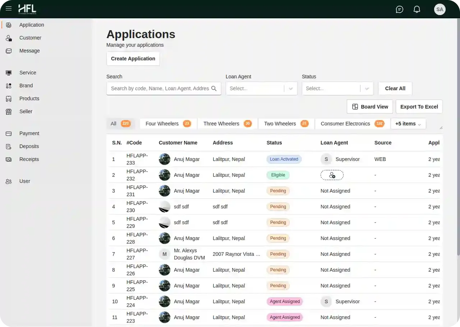This screenshot has height=327, width=460.
Task: Select the Two Wheelers tab
Action: [x=286, y=124]
